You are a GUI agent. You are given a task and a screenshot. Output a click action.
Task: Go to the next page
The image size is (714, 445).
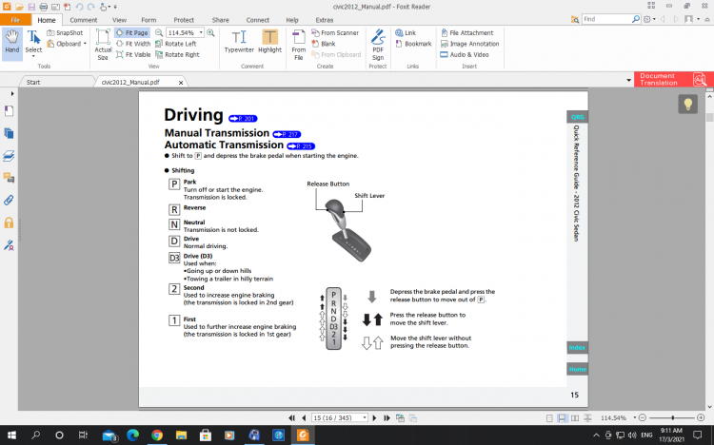point(374,417)
